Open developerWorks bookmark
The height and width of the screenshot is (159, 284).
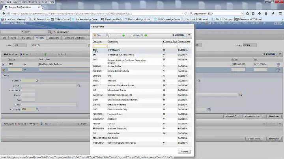point(112,19)
